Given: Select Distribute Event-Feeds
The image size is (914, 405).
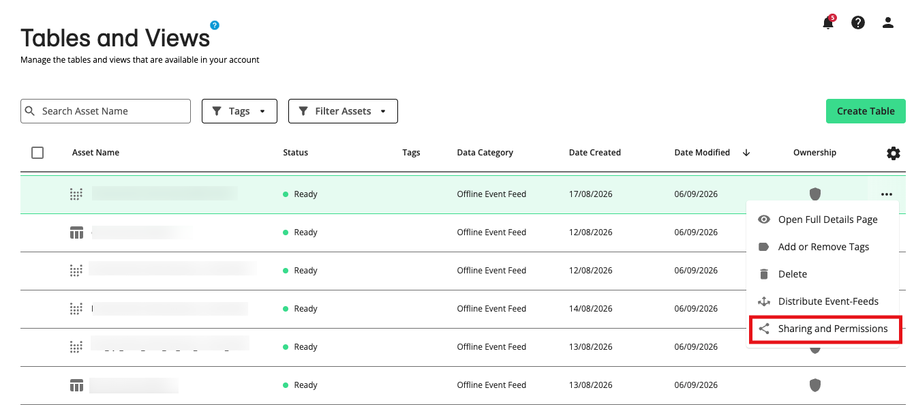Looking at the screenshot, I should pos(823,301).
